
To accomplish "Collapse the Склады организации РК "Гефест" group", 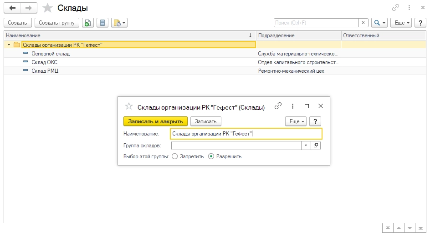I will tap(9, 45).
